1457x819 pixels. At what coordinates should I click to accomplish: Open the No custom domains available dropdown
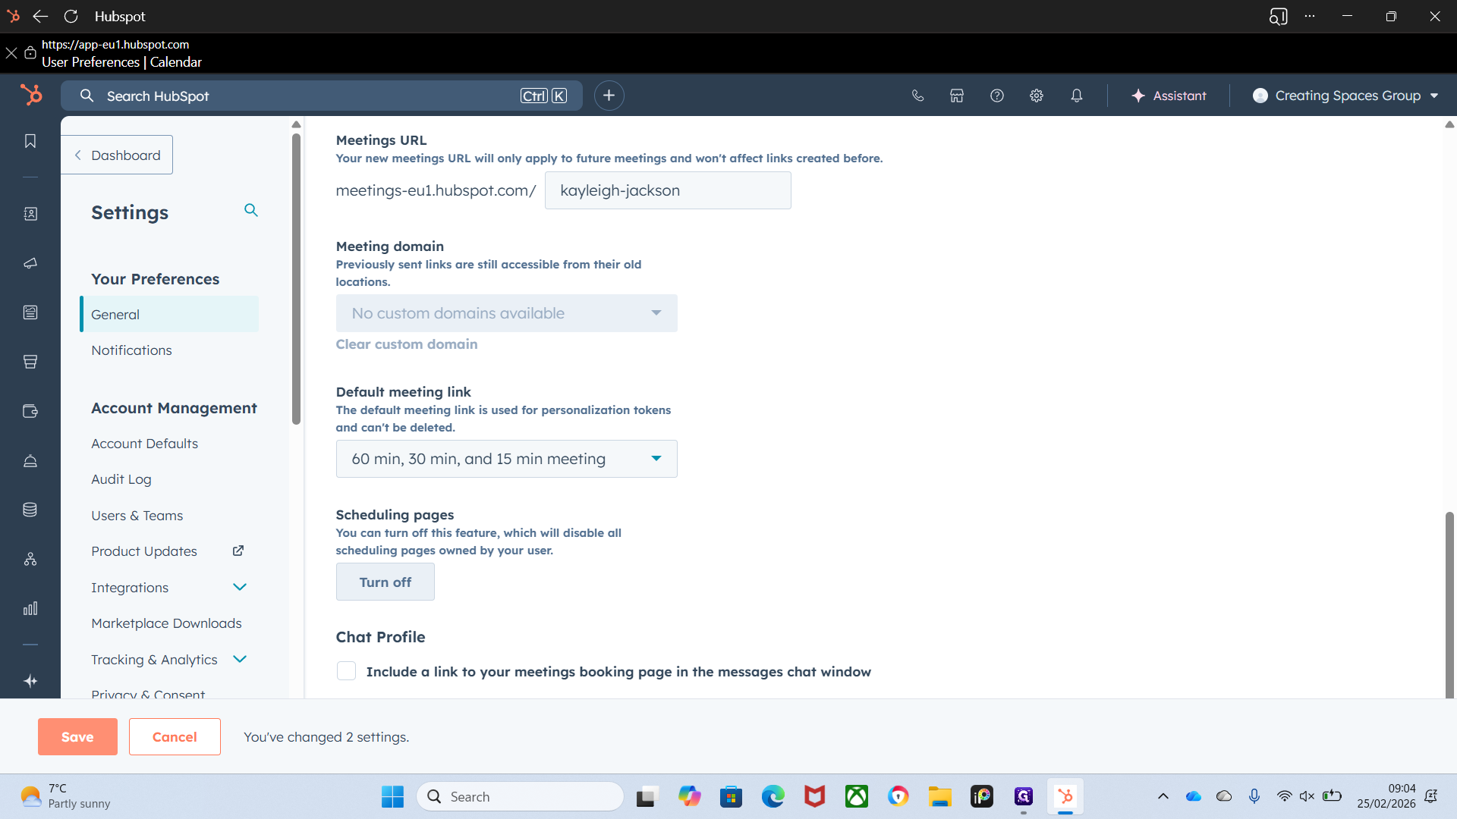pos(506,313)
